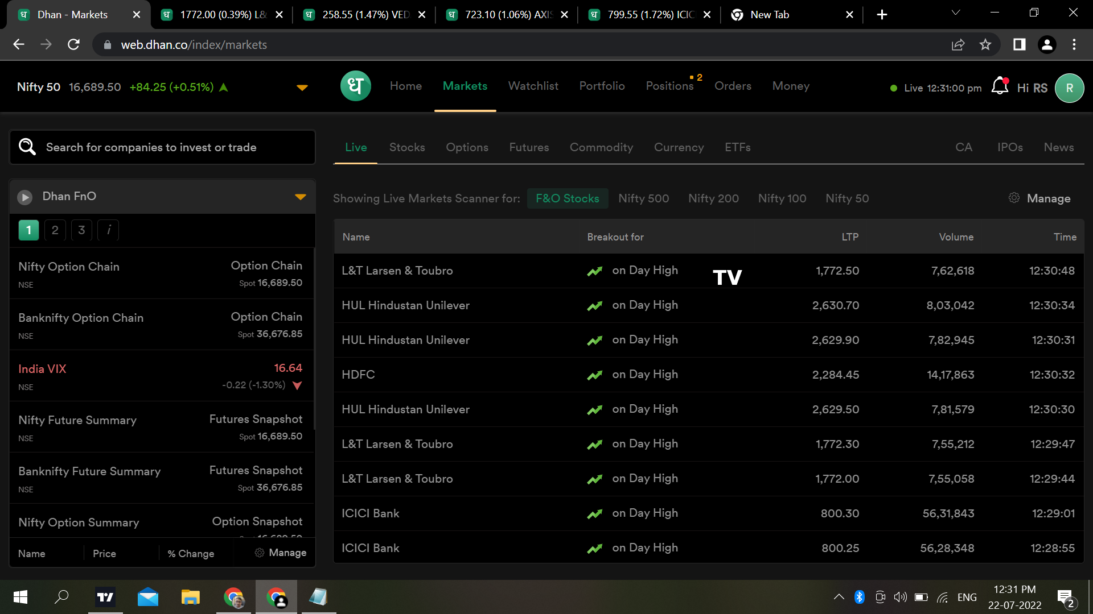
Task: Open File Explorer from taskbar
Action: pos(191,597)
